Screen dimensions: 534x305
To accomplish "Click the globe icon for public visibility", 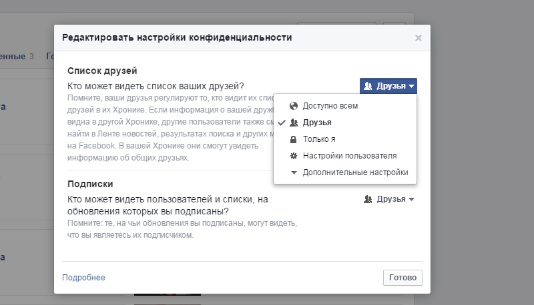I will coord(294,106).
